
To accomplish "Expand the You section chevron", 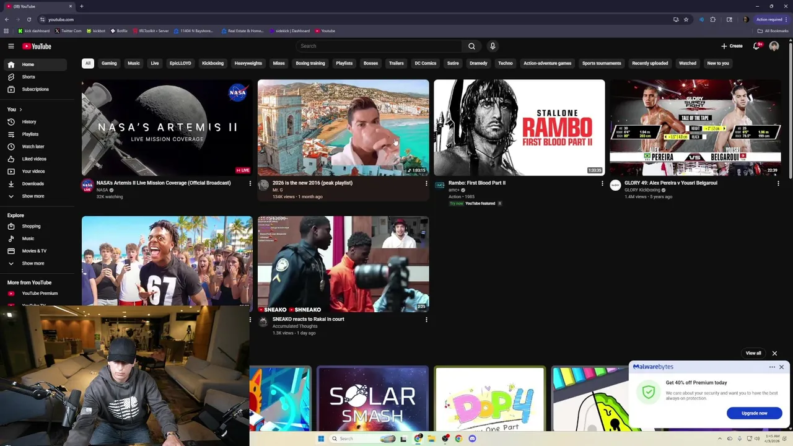I will [x=20, y=110].
